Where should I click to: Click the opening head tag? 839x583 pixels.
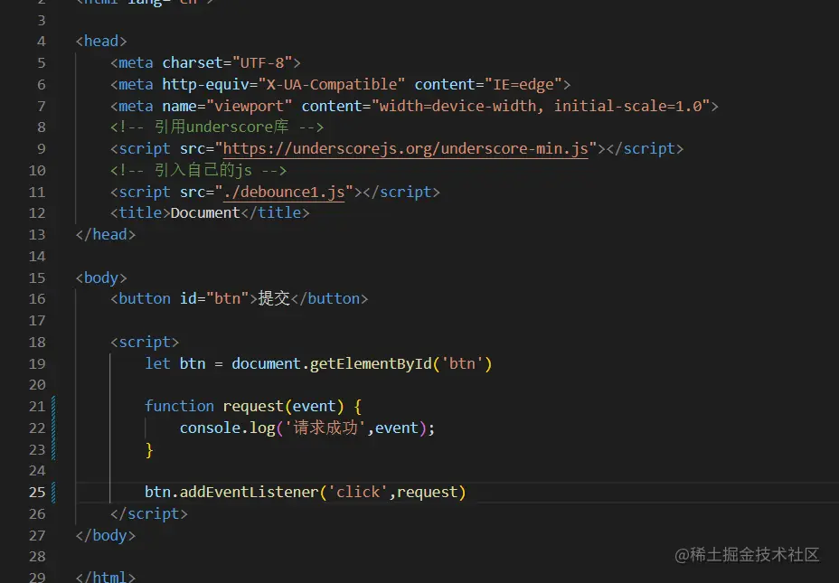[x=101, y=42]
